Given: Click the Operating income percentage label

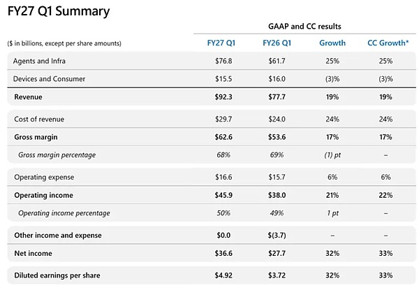Looking at the screenshot, I should 64,213.
